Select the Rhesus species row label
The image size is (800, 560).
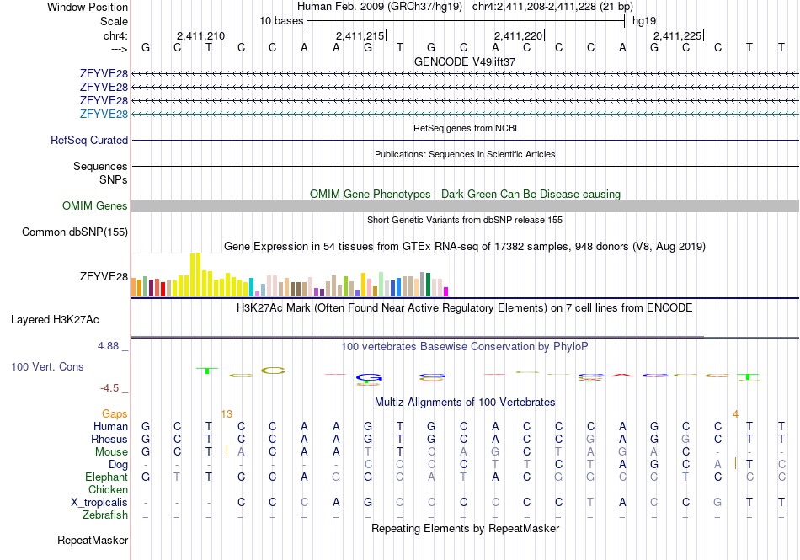109,439
